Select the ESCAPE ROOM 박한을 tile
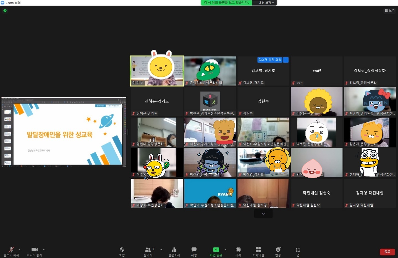The height and width of the screenshot is (258, 398). [210, 102]
